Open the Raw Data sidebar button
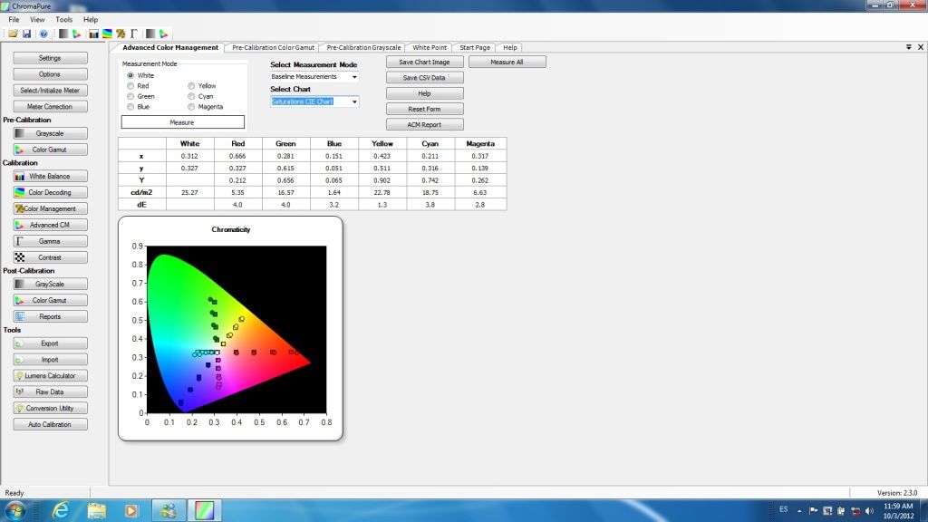 click(51, 391)
